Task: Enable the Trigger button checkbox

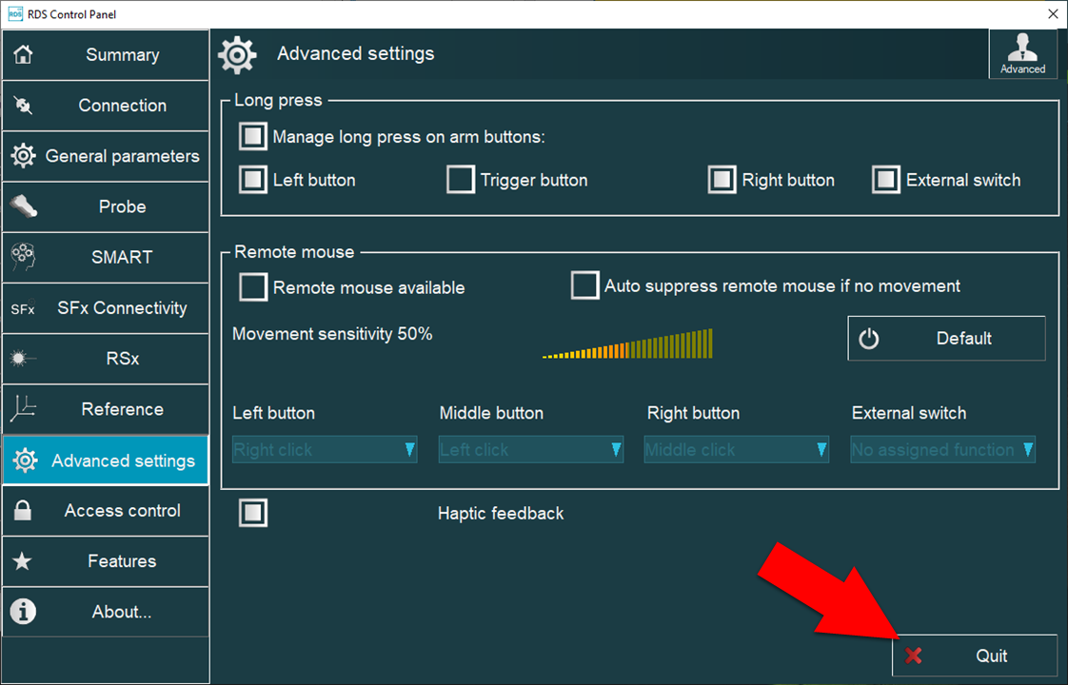Action: 461,180
